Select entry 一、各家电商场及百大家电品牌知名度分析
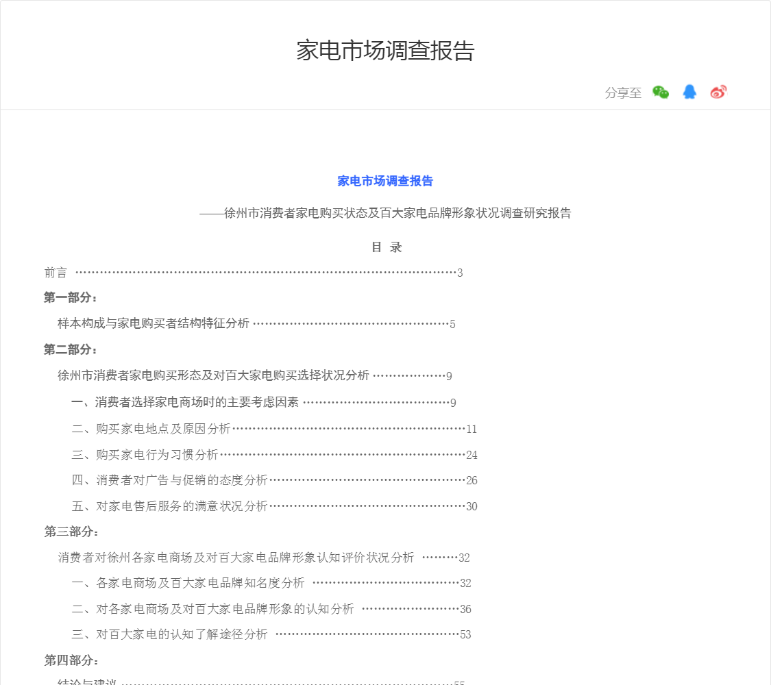Viewport: 771px width, 685px height. 271,584
